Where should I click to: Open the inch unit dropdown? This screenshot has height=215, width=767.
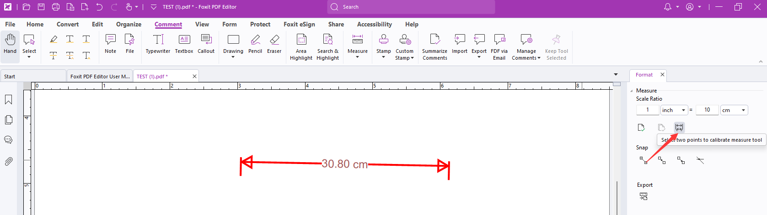click(674, 110)
